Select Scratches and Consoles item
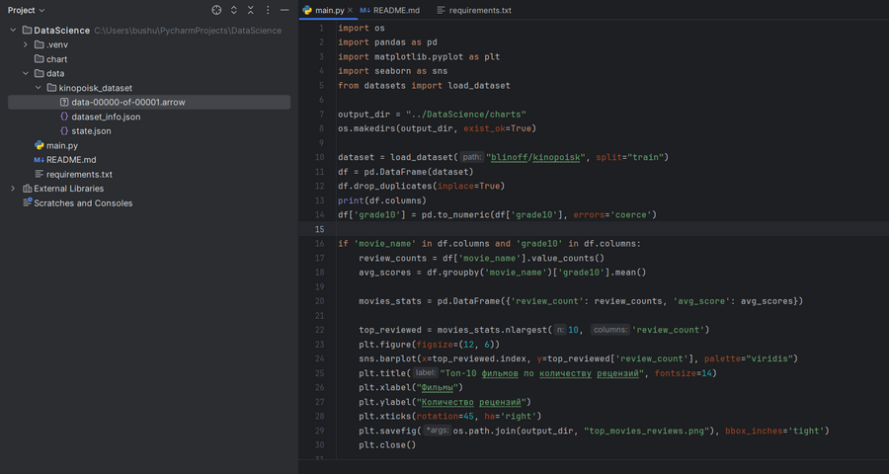Viewport: 889px width, 474px height. tap(83, 203)
